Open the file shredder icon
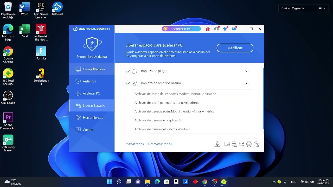Viewport: 333px width, 187px height. tap(249, 144)
